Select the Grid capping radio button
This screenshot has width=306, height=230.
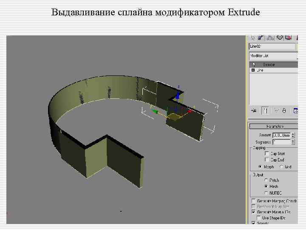point(281,167)
